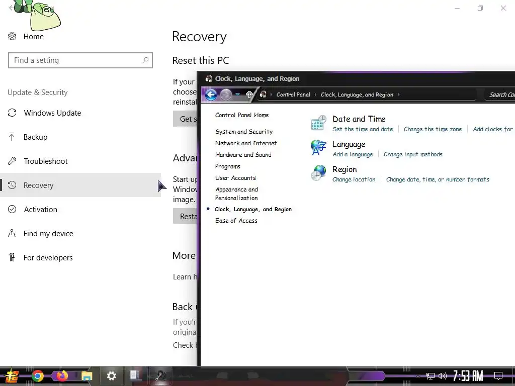Switch to Settings gear taskbar button
This screenshot has width=515, height=386.
point(111,376)
